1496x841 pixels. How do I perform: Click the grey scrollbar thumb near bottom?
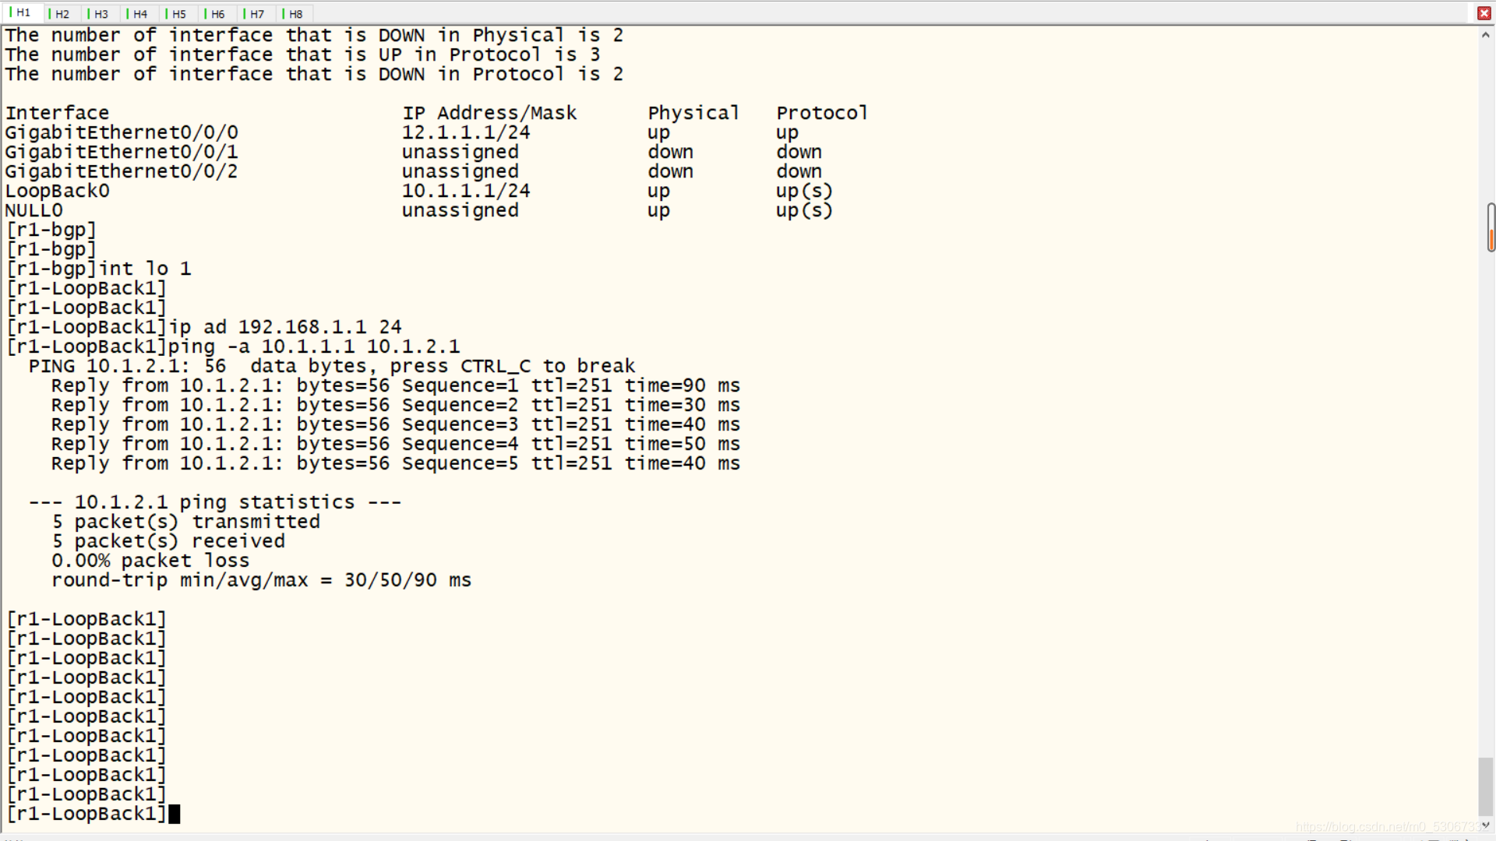click(1486, 786)
